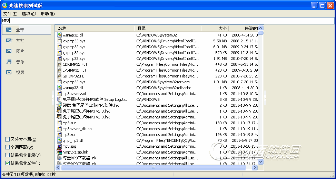This screenshot has width=336, height=179.
Task: Open the 文件(F) menu
Action: [x=10, y=14]
